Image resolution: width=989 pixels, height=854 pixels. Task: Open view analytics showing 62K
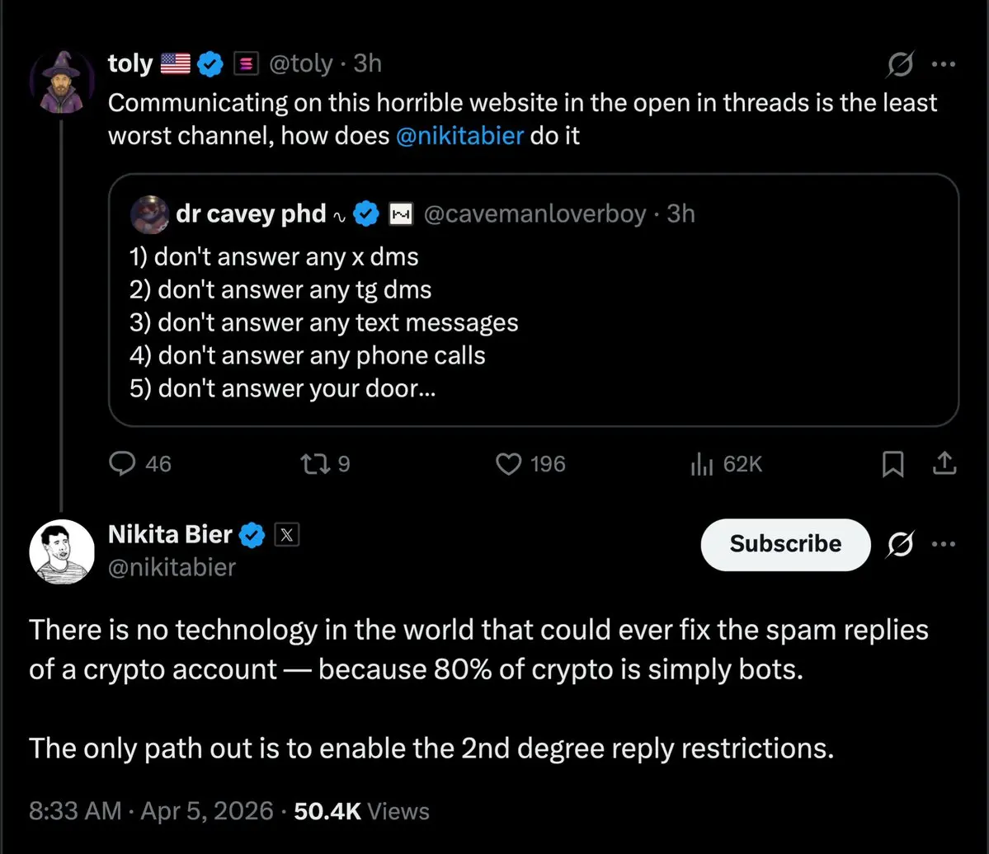[701, 464]
